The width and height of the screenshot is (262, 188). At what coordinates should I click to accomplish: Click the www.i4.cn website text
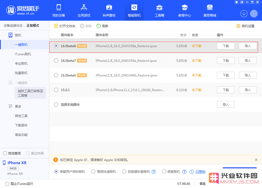coord(25,14)
